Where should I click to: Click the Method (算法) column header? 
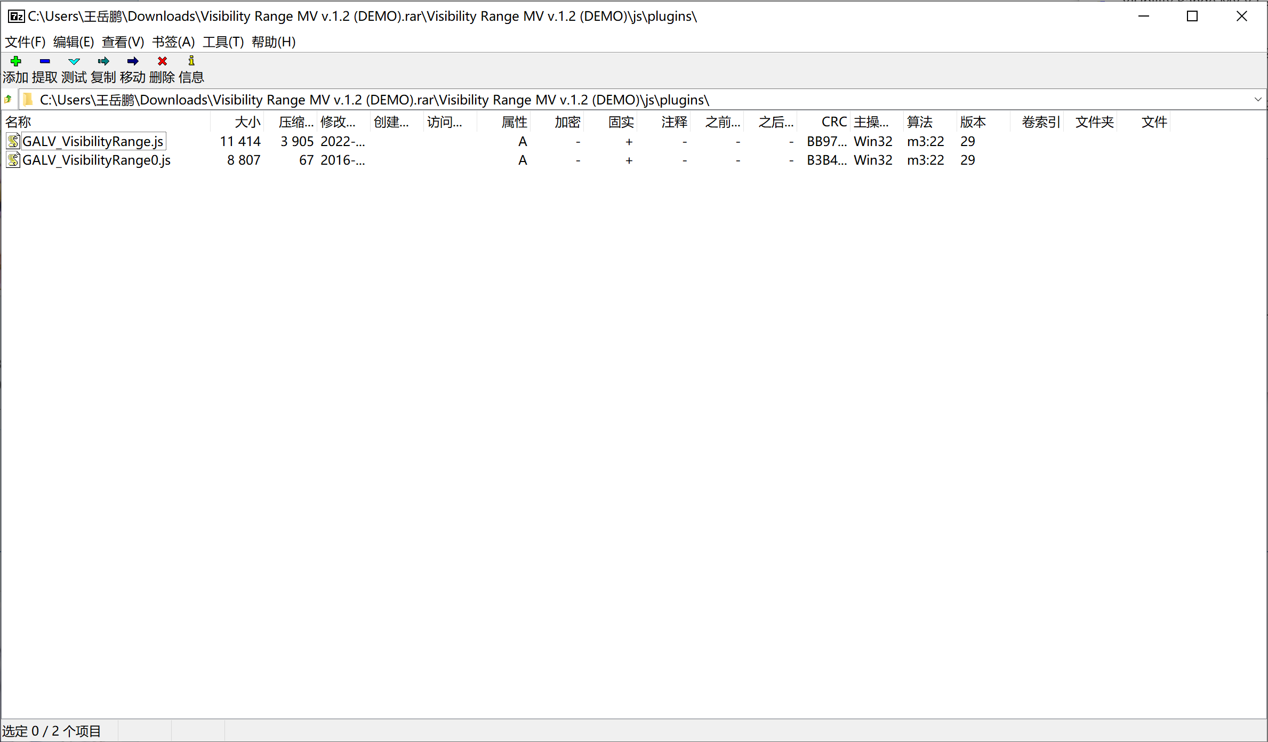pos(930,122)
